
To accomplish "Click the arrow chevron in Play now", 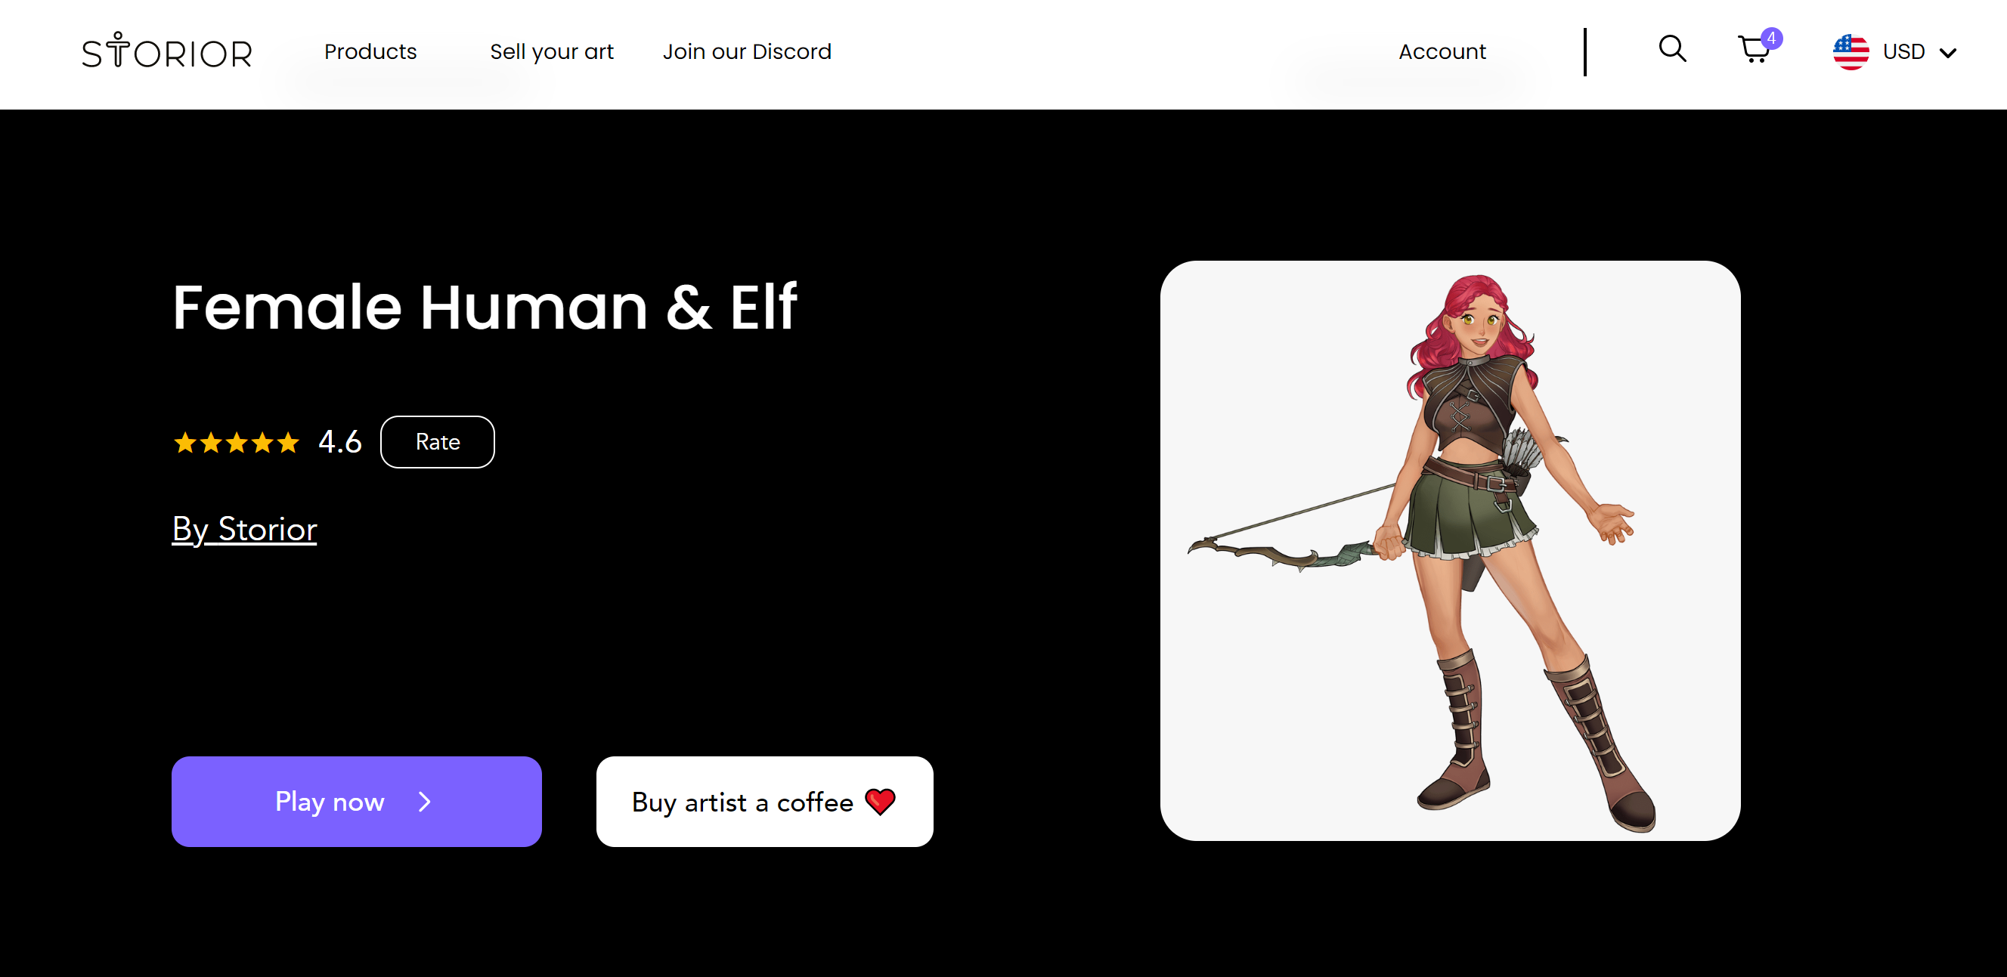I will pyautogui.click(x=425, y=801).
